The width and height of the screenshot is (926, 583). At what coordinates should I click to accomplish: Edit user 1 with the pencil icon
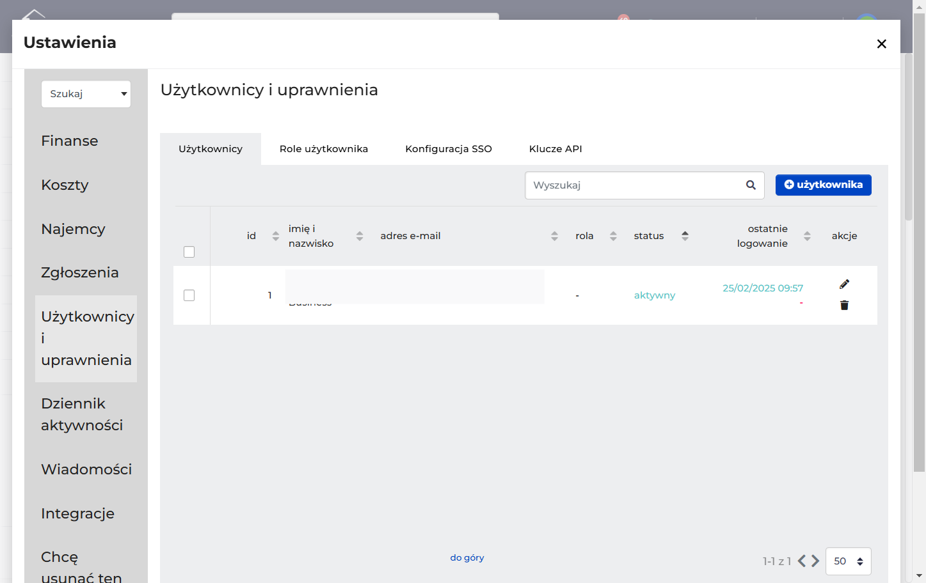[x=844, y=284]
